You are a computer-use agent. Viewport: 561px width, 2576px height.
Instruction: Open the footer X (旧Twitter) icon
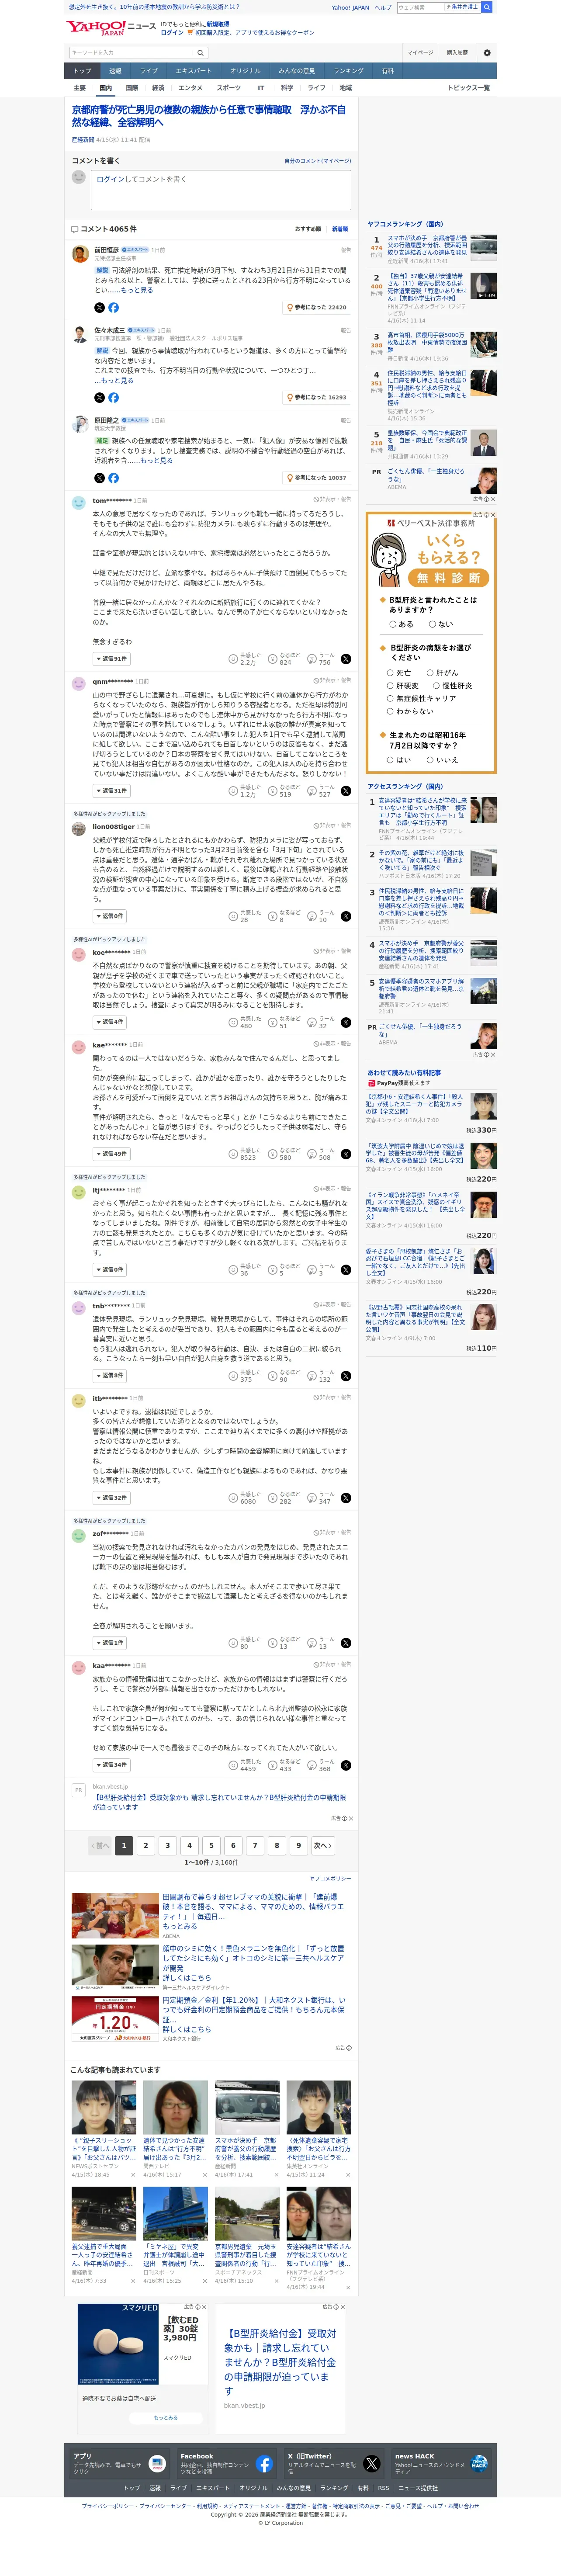tap(372, 2464)
